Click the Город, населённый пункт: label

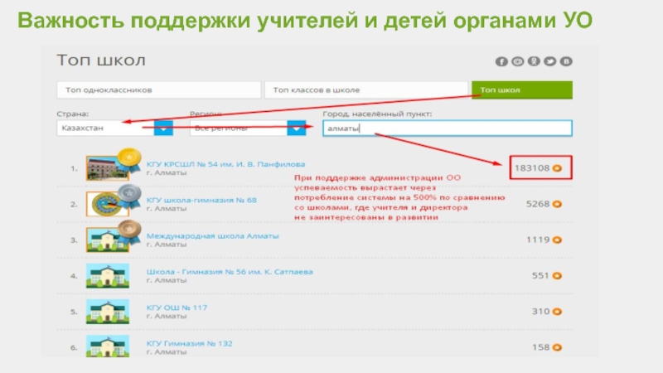(377, 114)
